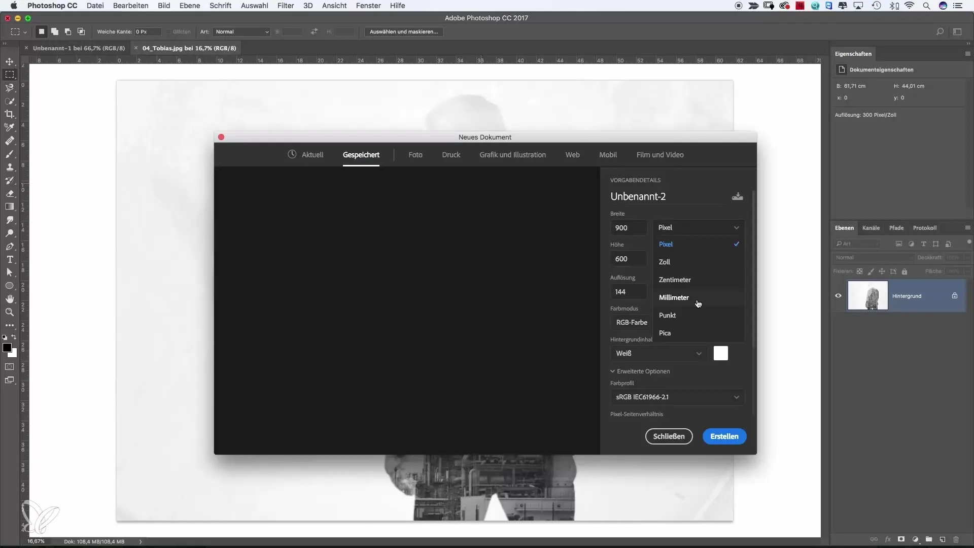
Task: Select the Type tool
Action: [x=10, y=259]
